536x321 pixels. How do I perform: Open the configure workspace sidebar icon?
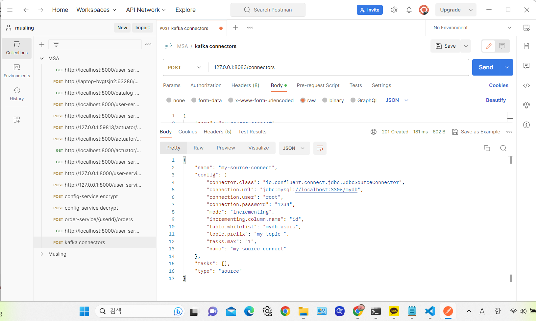pos(17,120)
